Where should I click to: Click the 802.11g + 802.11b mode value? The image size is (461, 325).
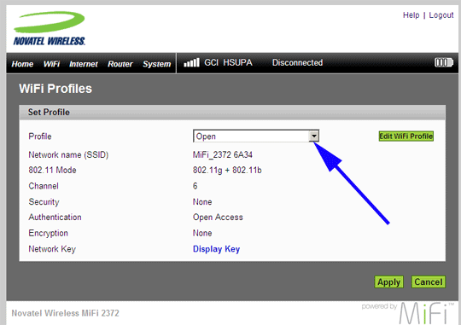point(227,170)
